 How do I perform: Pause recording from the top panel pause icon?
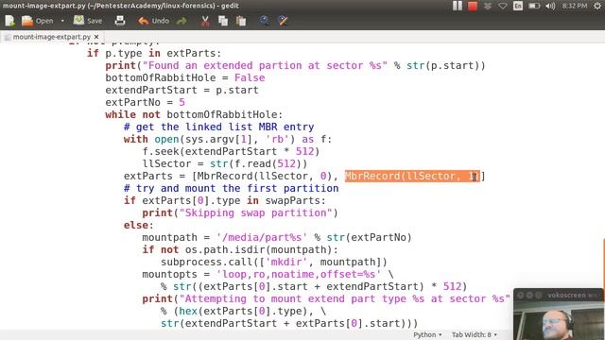pos(458,6)
